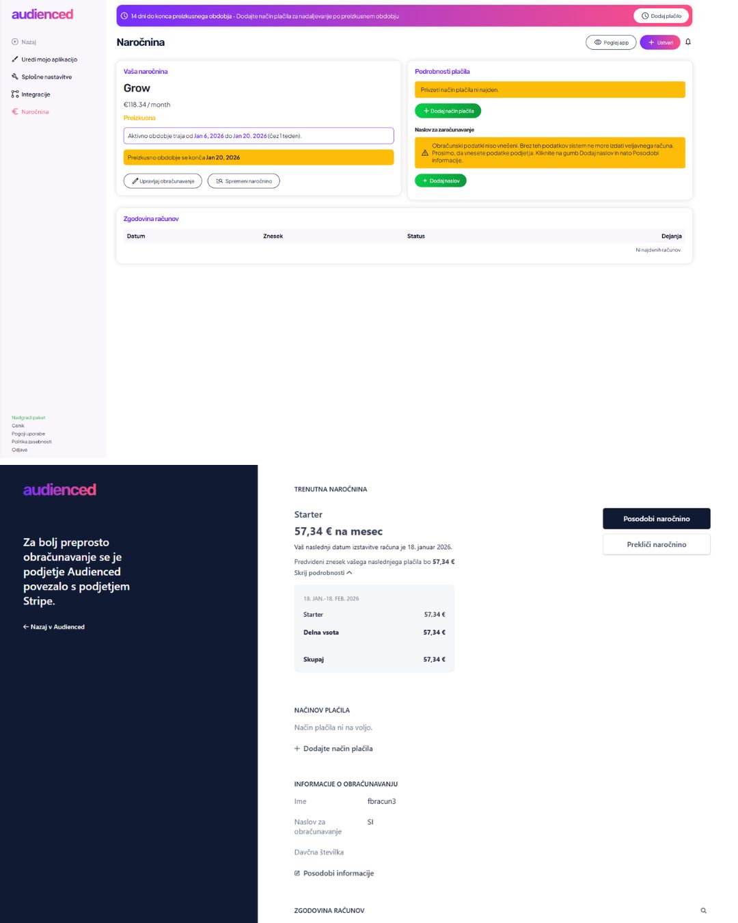The image size is (738, 923).
Task: Click the purple Ustvari button
Action: click(x=660, y=42)
